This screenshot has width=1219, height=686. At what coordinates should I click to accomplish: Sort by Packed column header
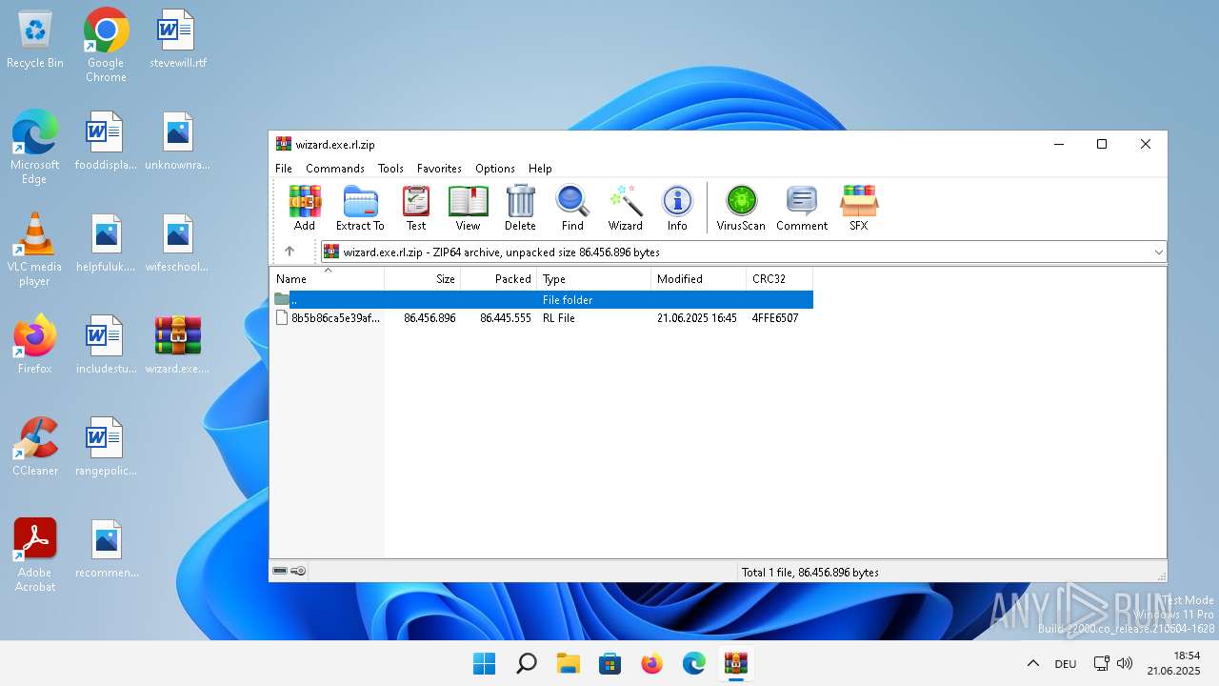click(499, 279)
